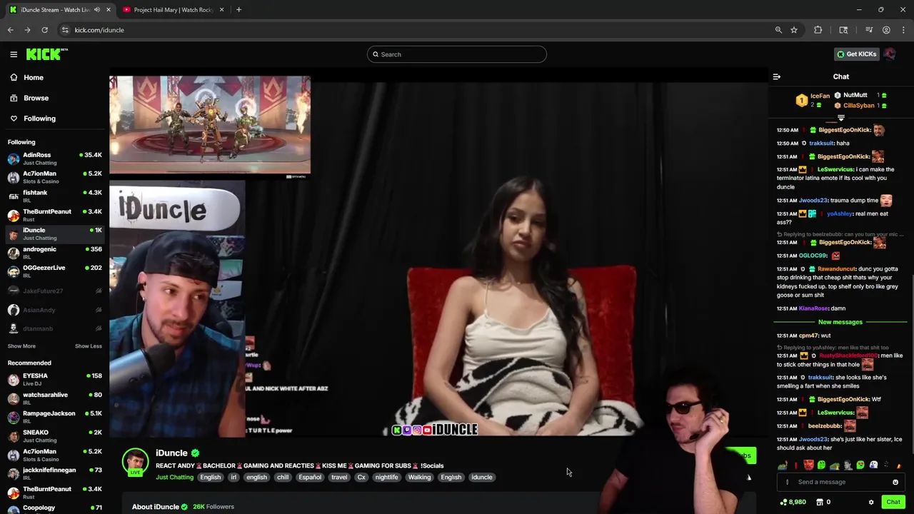Select androgenic channel in sidebar
This screenshot has height=514, width=914.
54,253
